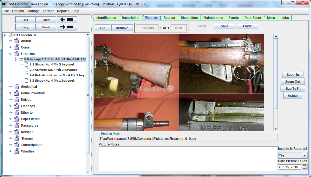311x177 pixels.
Task: Select the Singer No. 4 Mk 2 bayonet document icon
Action: coord(26,64)
